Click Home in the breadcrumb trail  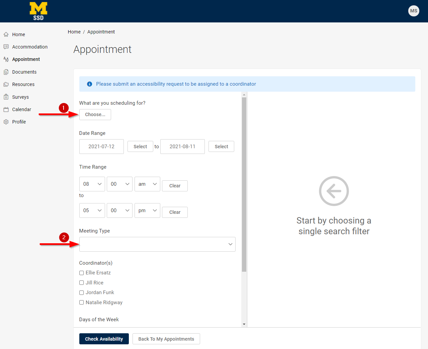[x=74, y=31]
